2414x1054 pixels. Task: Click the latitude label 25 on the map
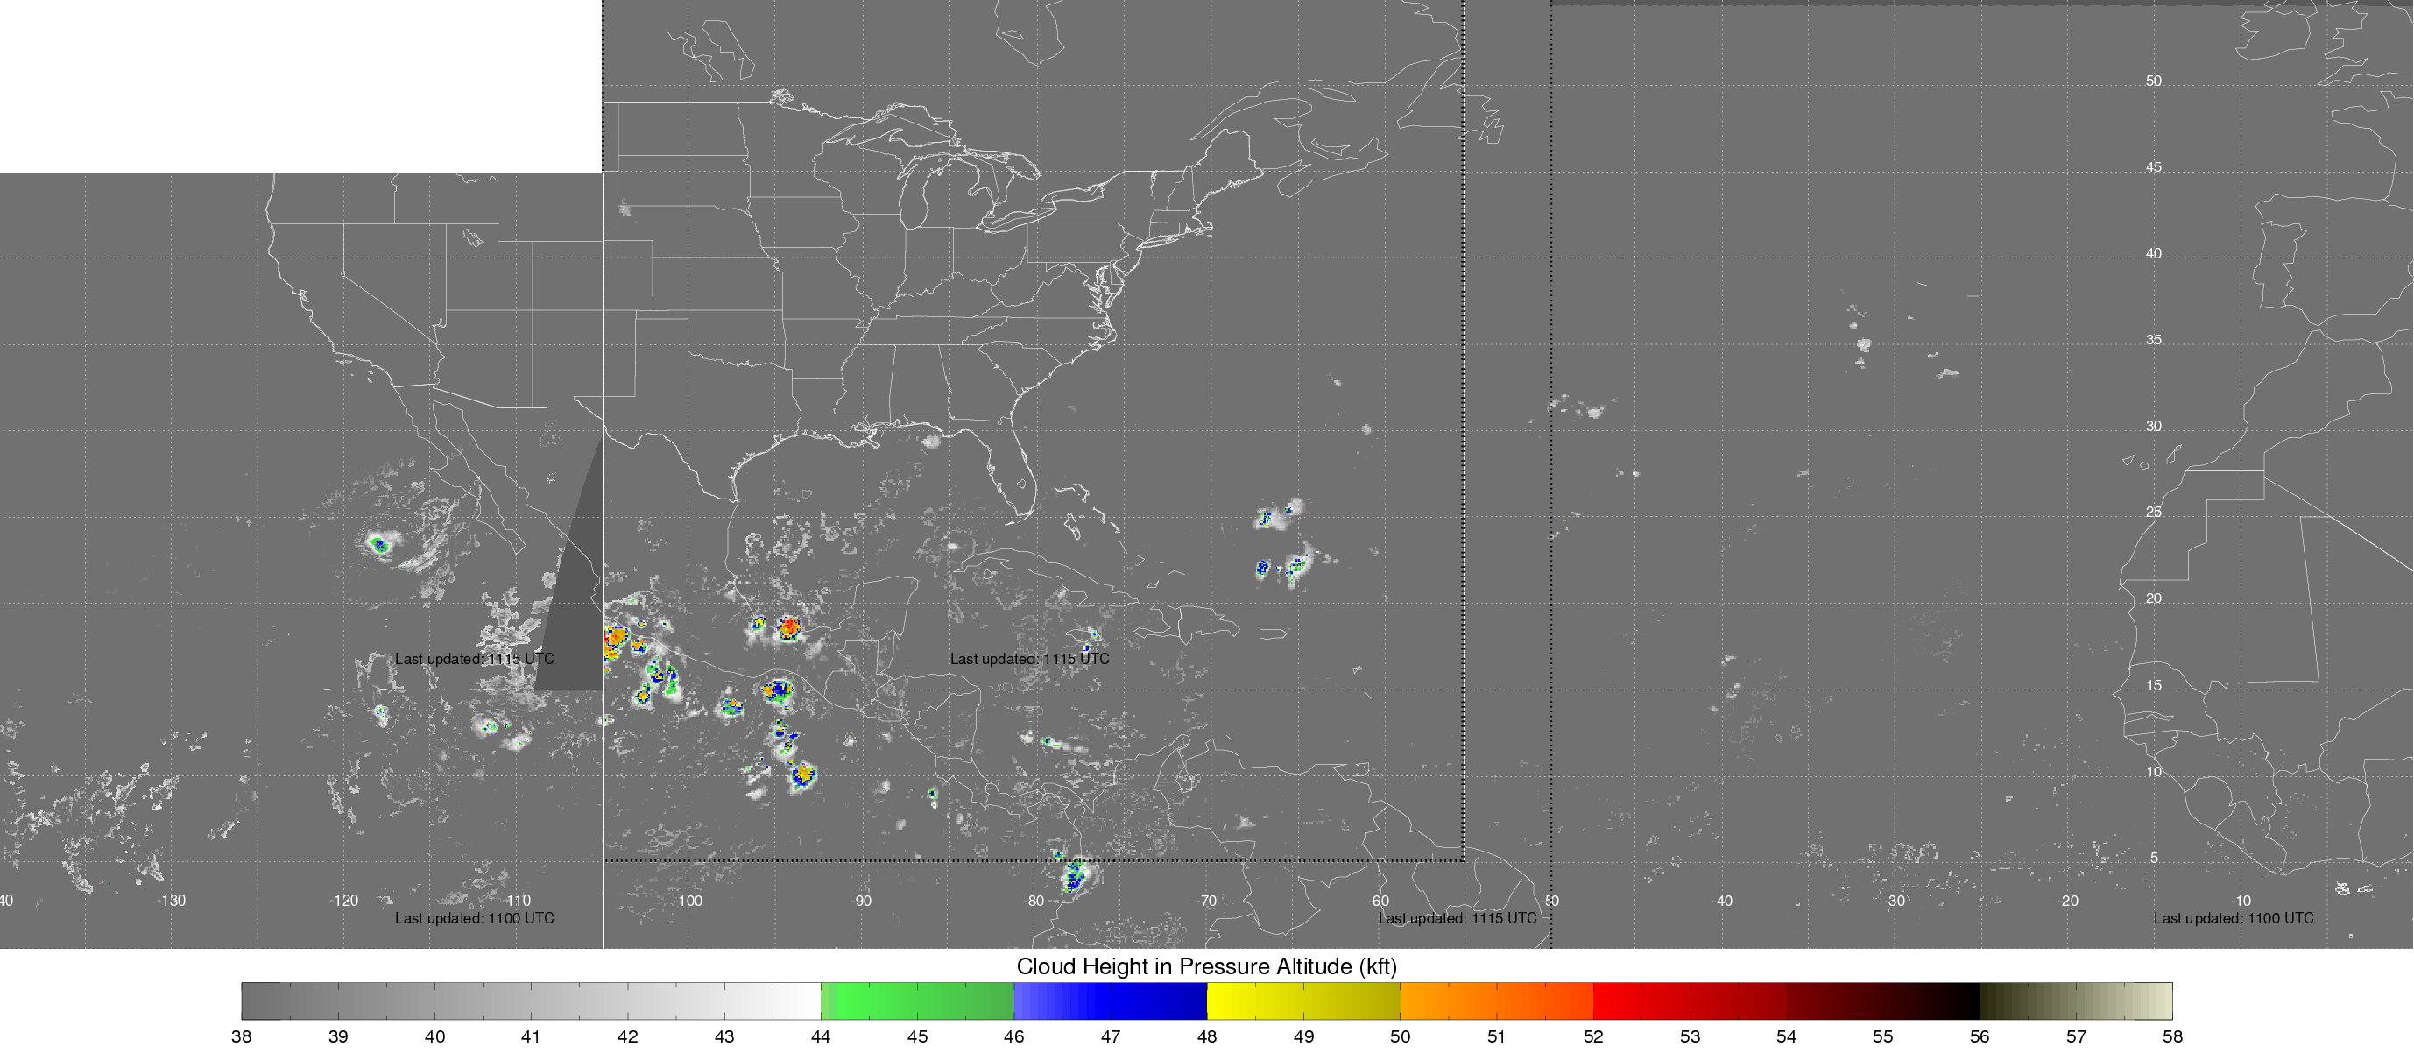[2154, 512]
